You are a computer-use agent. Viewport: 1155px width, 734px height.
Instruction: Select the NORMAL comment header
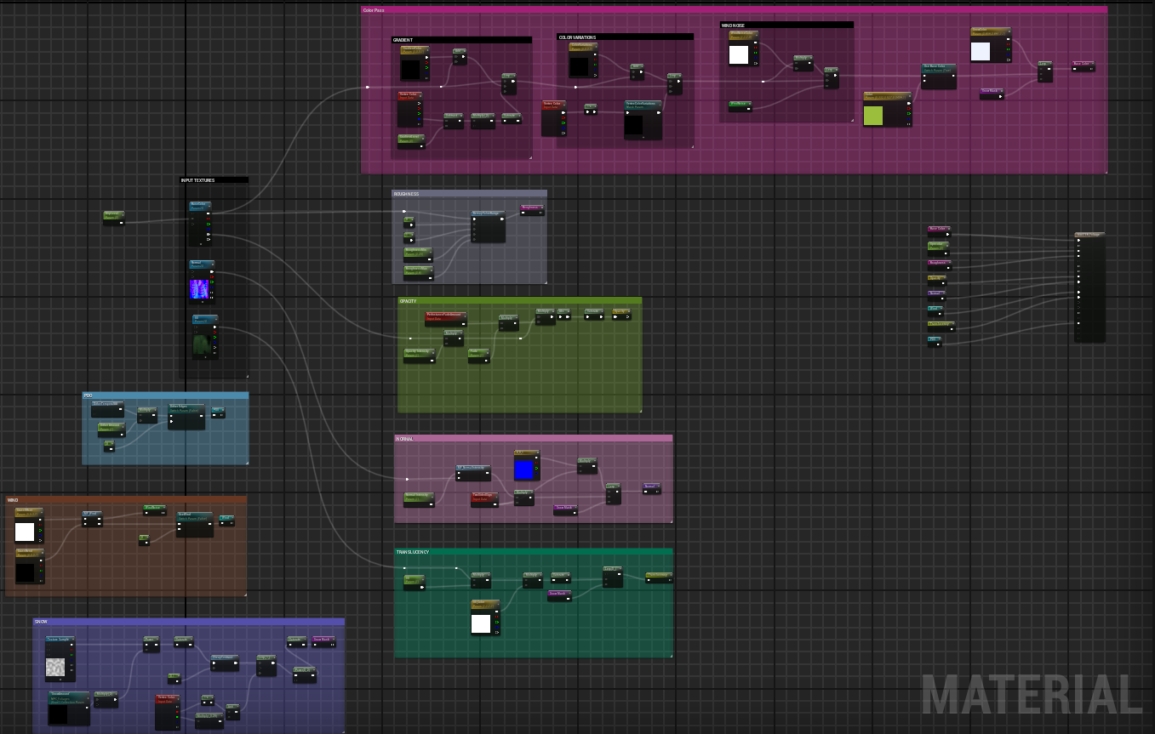tap(533, 439)
